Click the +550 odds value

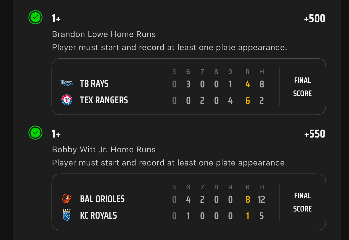pos(315,134)
